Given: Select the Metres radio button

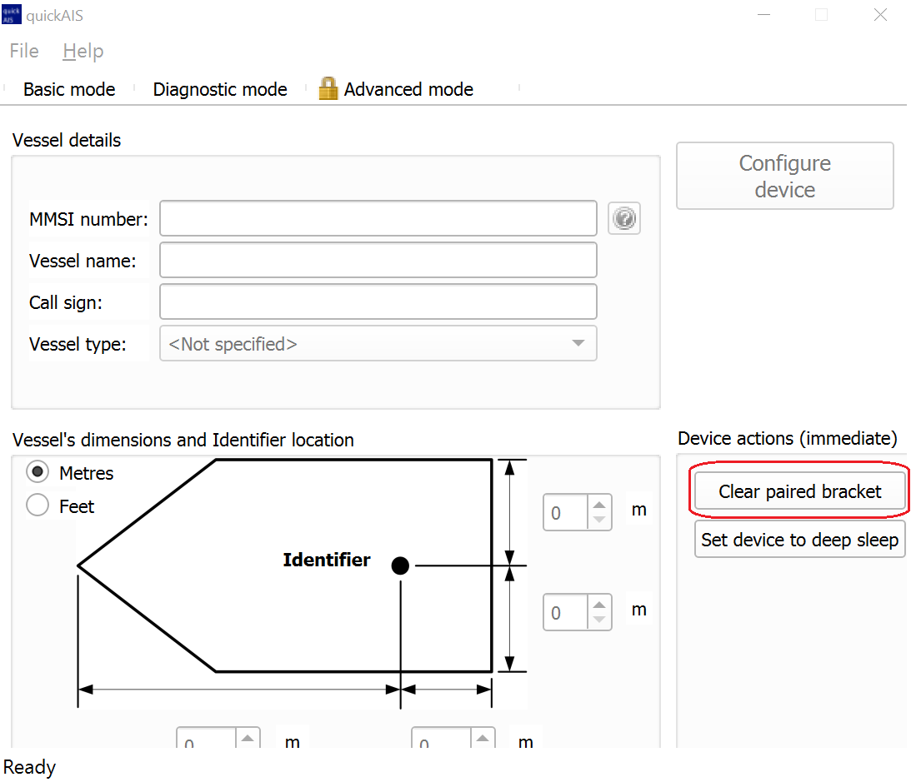Looking at the screenshot, I should click(x=38, y=473).
